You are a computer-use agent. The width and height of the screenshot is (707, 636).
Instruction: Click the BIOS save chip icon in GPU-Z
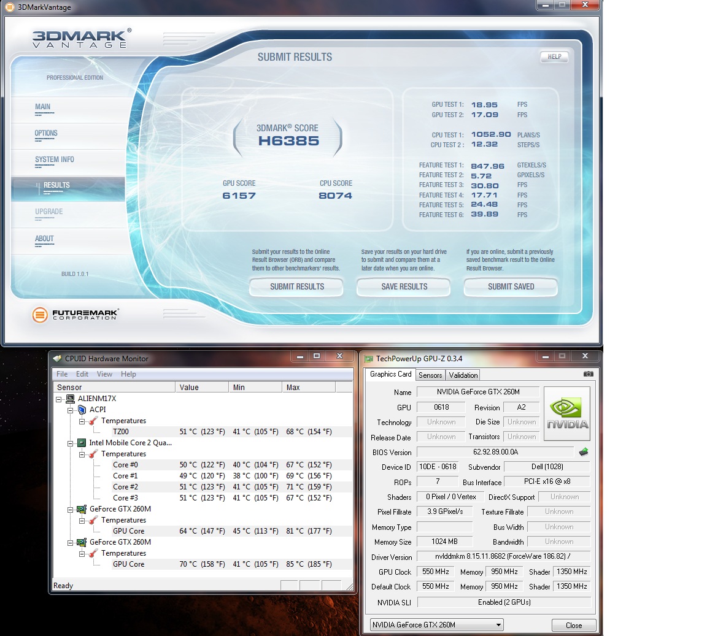(x=584, y=451)
